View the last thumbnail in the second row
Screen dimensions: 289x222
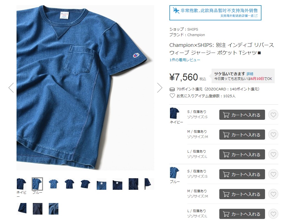click(53, 209)
